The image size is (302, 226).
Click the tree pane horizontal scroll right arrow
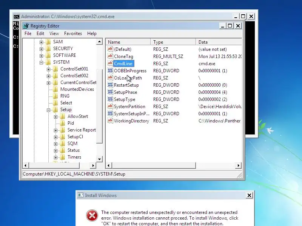(x=93, y=165)
